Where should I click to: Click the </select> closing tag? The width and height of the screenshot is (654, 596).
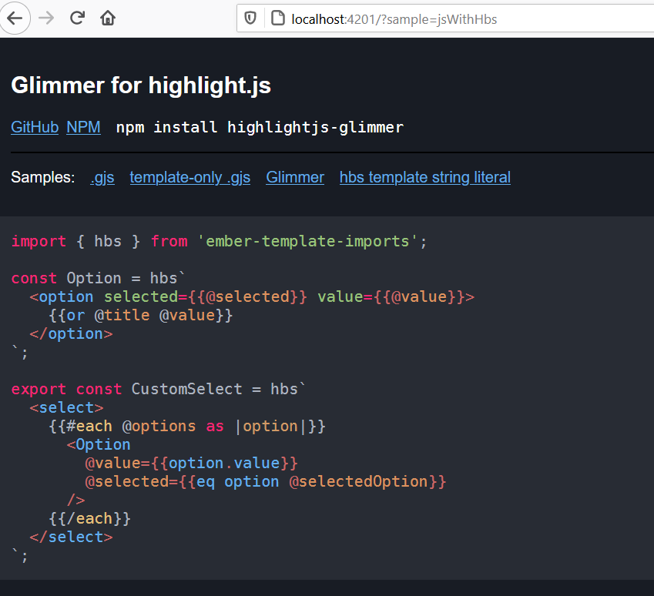click(x=72, y=537)
